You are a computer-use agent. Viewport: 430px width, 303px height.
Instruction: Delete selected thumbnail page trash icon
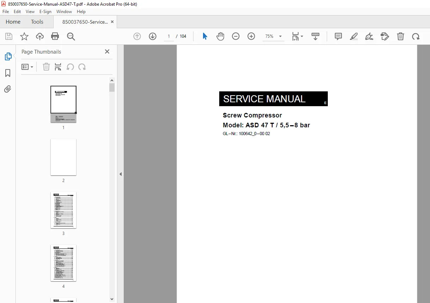point(46,67)
